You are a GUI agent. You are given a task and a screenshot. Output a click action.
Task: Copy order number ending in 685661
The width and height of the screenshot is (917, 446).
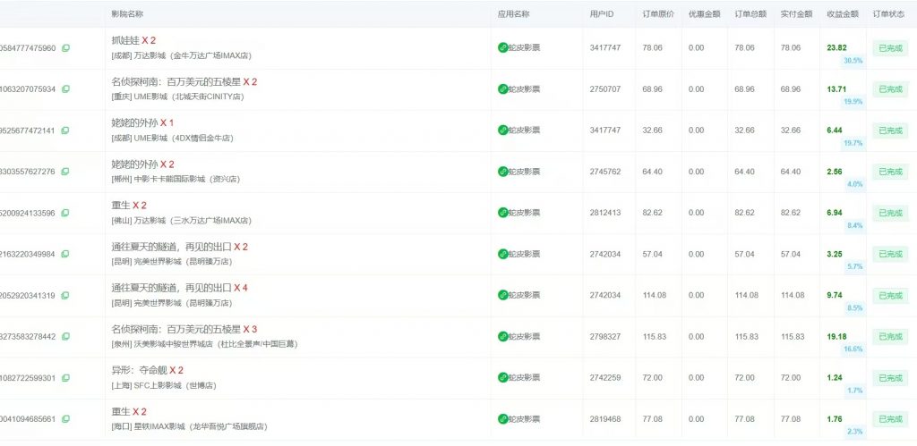(x=65, y=419)
